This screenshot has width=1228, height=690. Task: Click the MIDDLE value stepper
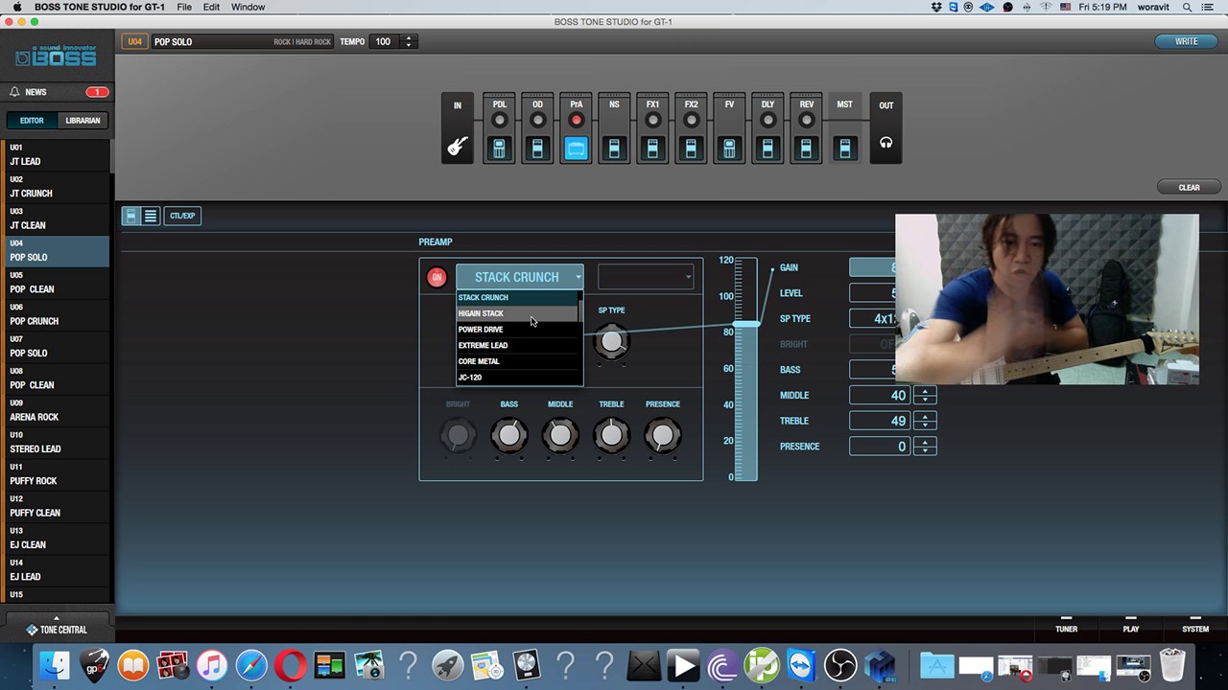pyautogui.click(x=925, y=395)
